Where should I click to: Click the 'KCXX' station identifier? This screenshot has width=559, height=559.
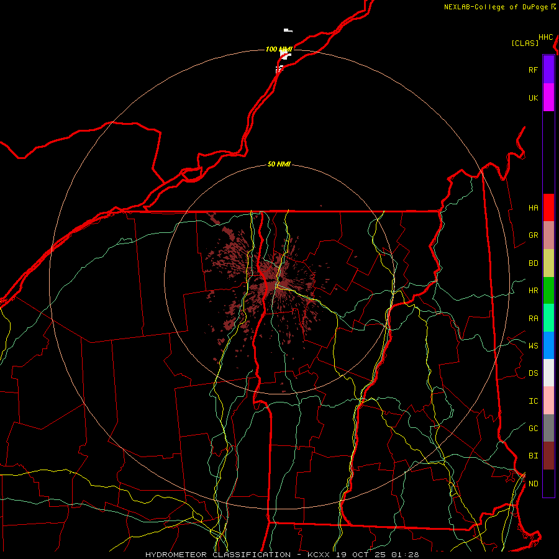coord(319,555)
